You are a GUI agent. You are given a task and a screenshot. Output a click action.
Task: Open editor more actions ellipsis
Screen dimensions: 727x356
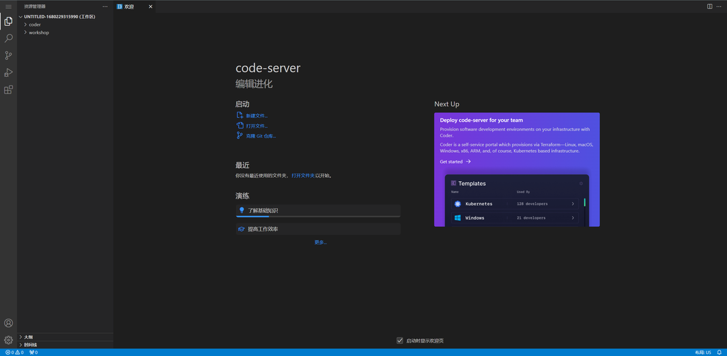pyautogui.click(x=719, y=7)
